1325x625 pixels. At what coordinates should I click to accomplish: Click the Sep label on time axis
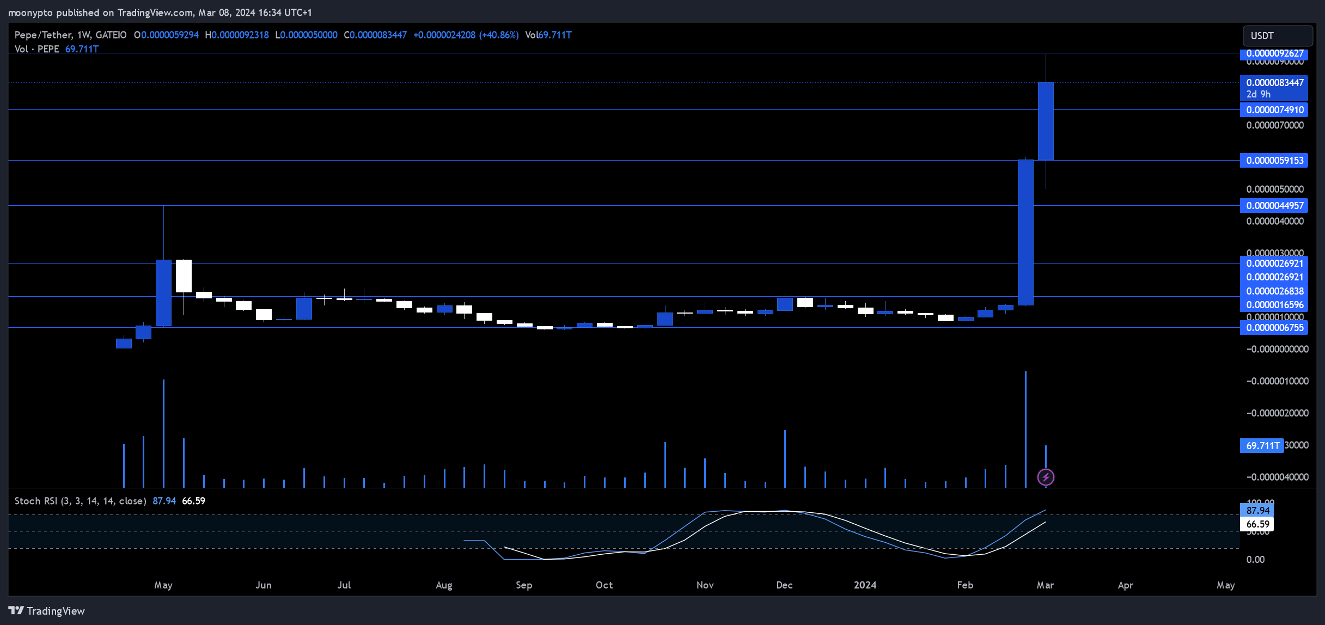[x=524, y=585]
